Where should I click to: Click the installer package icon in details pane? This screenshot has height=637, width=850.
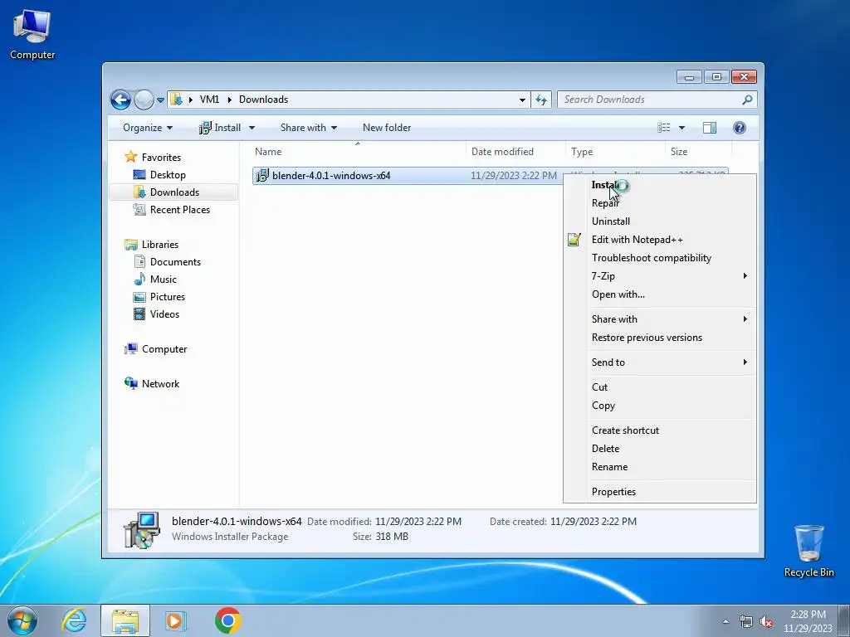coord(141,530)
